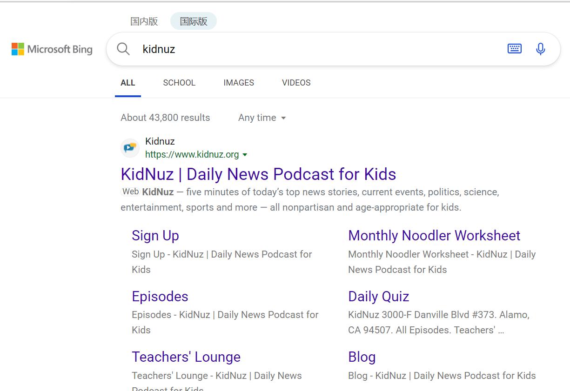Viewport: 570px width, 391px height.
Task: Open the kidnuz.org URL dropdown arrow
Action: click(245, 155)
